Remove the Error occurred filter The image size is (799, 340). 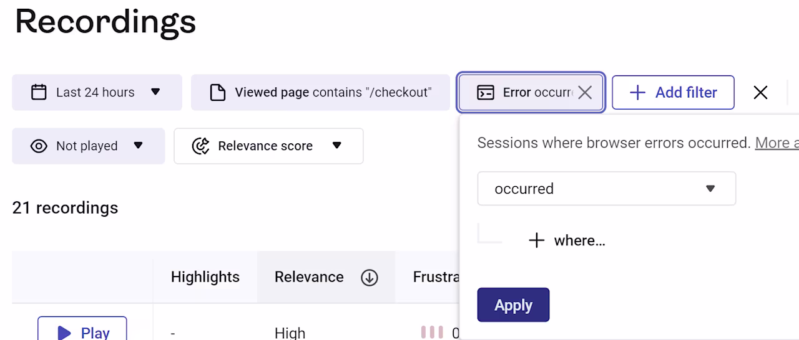coord(585,92)
